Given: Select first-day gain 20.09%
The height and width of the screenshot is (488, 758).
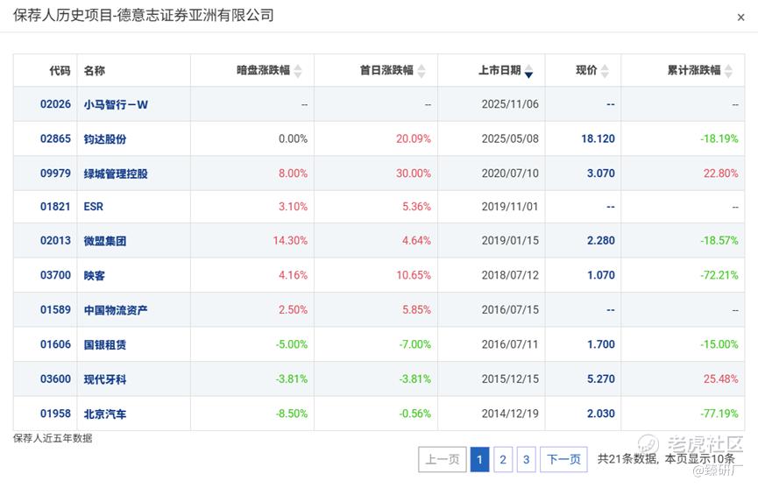Looking at the screenshot, I should pos(414,139).
